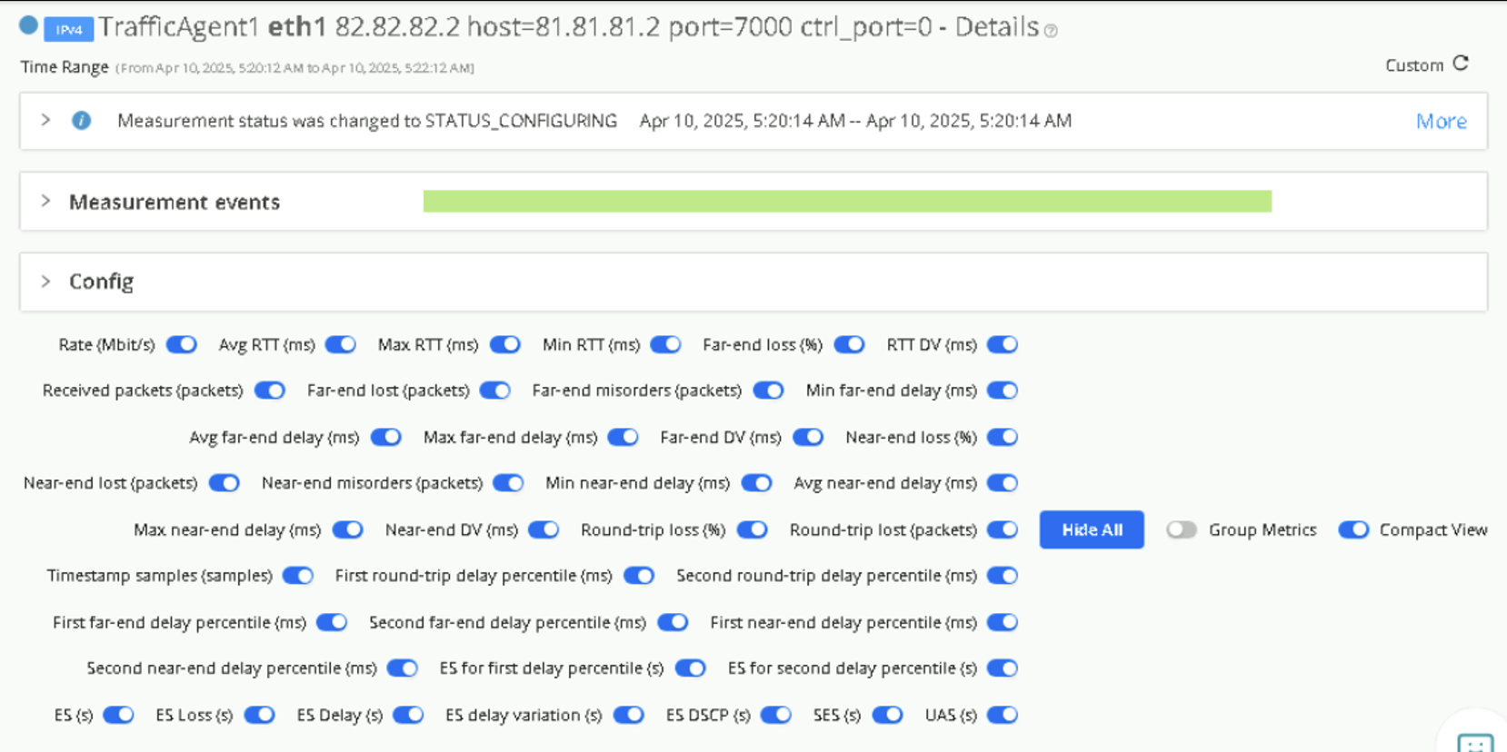Click the green Measurement events timeline bar
The height and width of the screenshot is (752, 1507).
pyautogui.click(x=847, y=202)
